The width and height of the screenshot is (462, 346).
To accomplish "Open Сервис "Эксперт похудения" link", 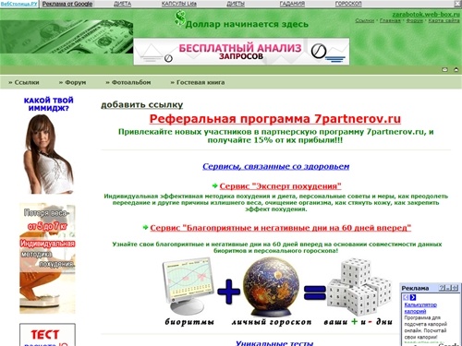I will (x=280, y=186).
